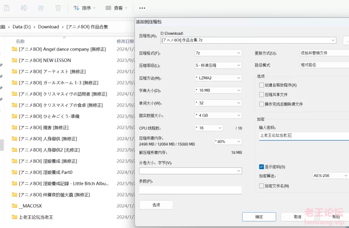Toggle the 显示密码 checkbox
349x228 pixels.
pyautogui.click(x=262, y=167)
